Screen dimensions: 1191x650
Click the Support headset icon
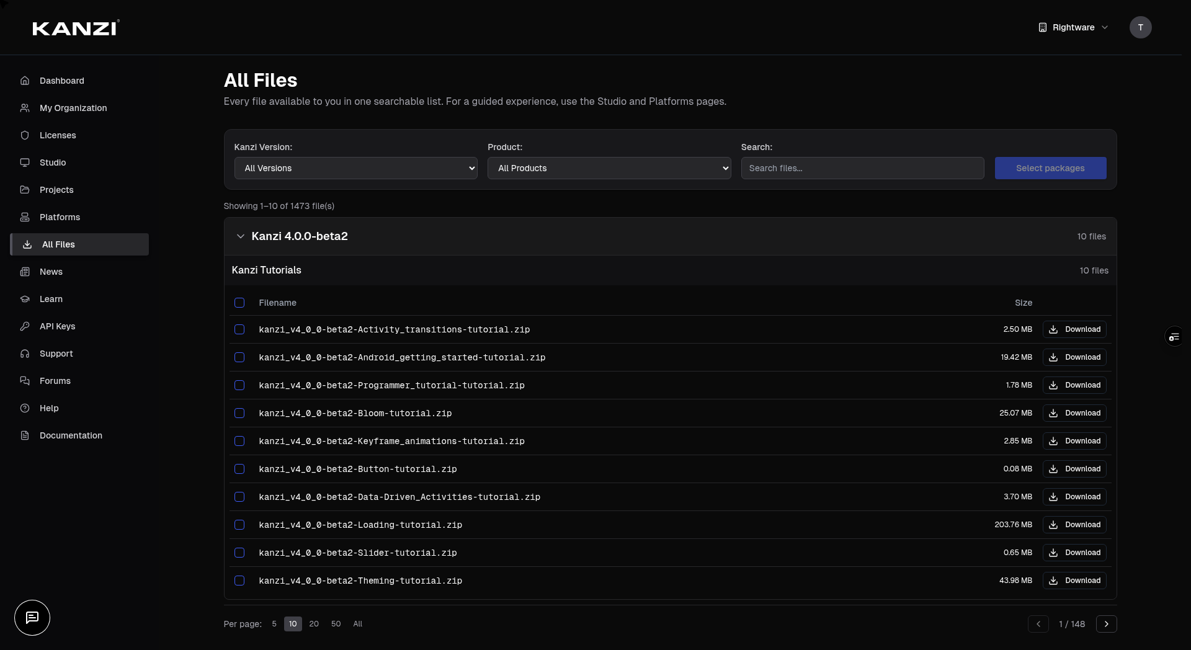[x=25, y=354]
